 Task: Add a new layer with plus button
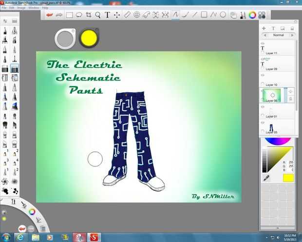(264, 28)
